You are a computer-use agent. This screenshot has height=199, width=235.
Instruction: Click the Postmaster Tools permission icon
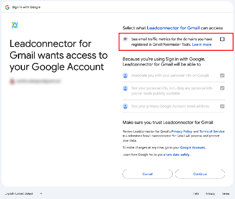coord(125,39)
